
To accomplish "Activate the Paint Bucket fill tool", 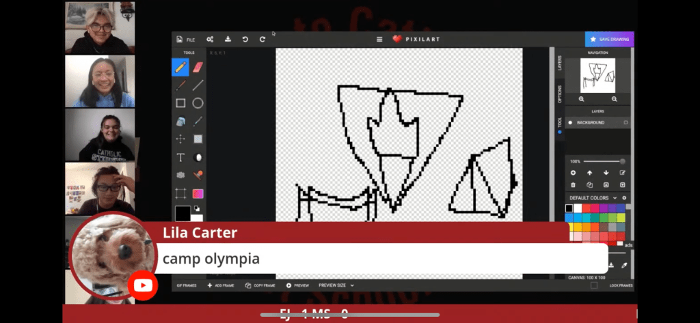I will click(x=180, y=122).
